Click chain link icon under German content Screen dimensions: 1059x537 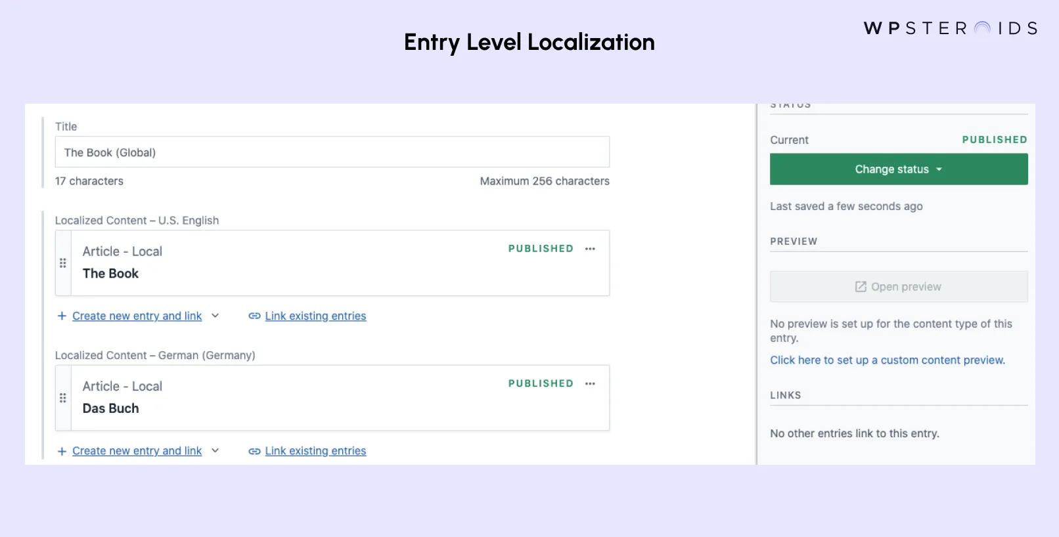pos(254,451)
